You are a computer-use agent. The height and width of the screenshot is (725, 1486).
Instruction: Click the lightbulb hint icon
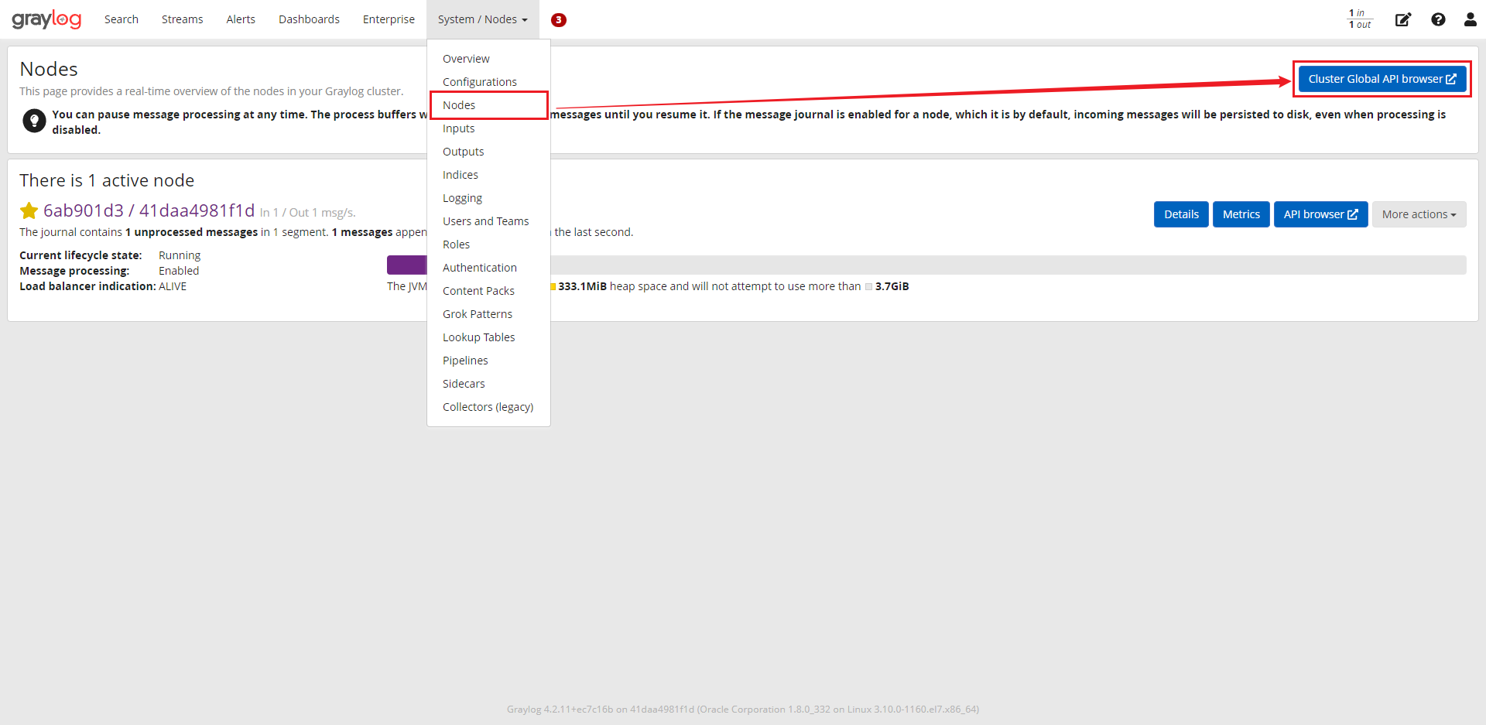[x=34, y=121]
